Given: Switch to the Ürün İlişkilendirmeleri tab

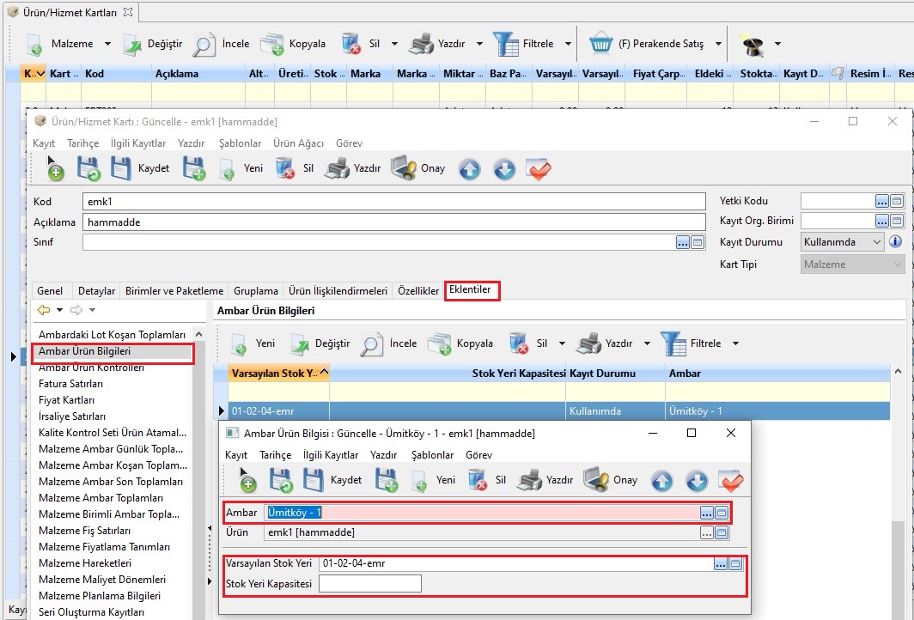Looking at the screenshot, I should (x=338, y=291).
